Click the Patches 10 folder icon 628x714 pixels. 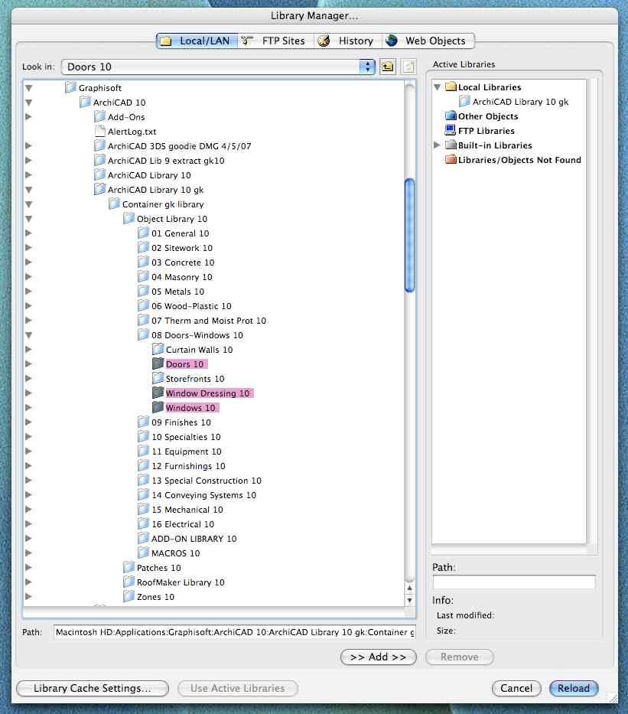click(129, 567)
